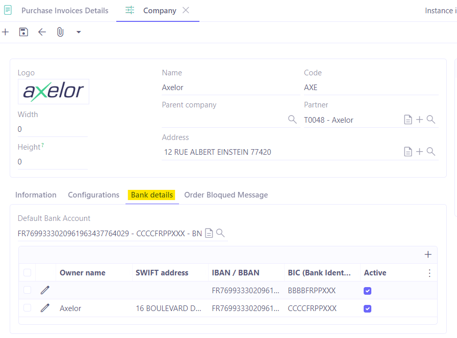Open the Order Bloqued Message tab
This screenshot has height=338, width=457.
[226, 195]
